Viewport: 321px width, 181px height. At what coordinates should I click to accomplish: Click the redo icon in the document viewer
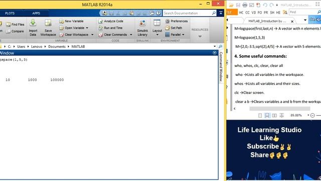[271, 5]
